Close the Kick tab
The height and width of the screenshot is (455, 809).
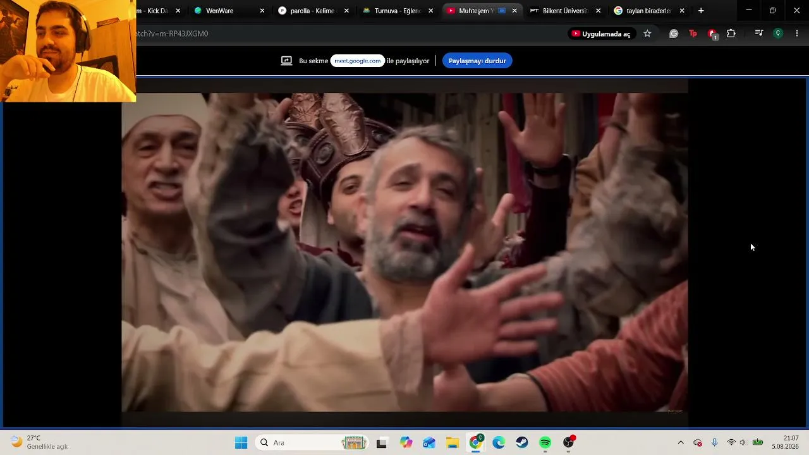tap(178, 11)
